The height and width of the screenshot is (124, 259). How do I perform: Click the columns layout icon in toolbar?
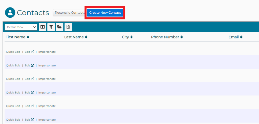tap(43, 27)
